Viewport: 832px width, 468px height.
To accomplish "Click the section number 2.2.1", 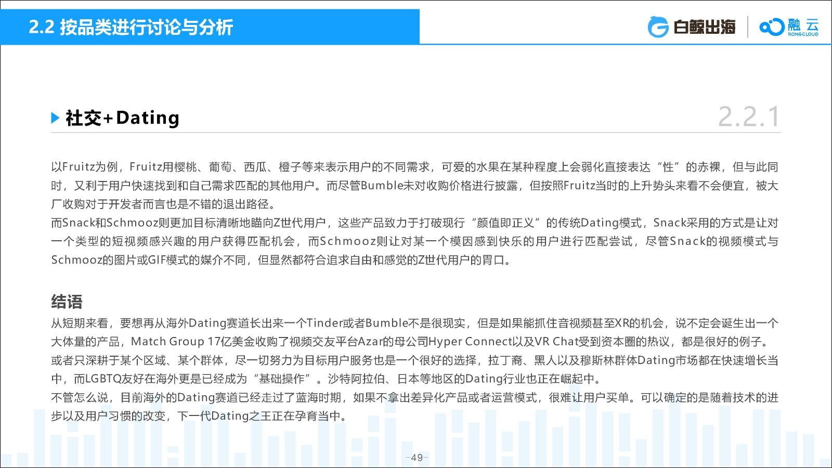I will 749,116.
